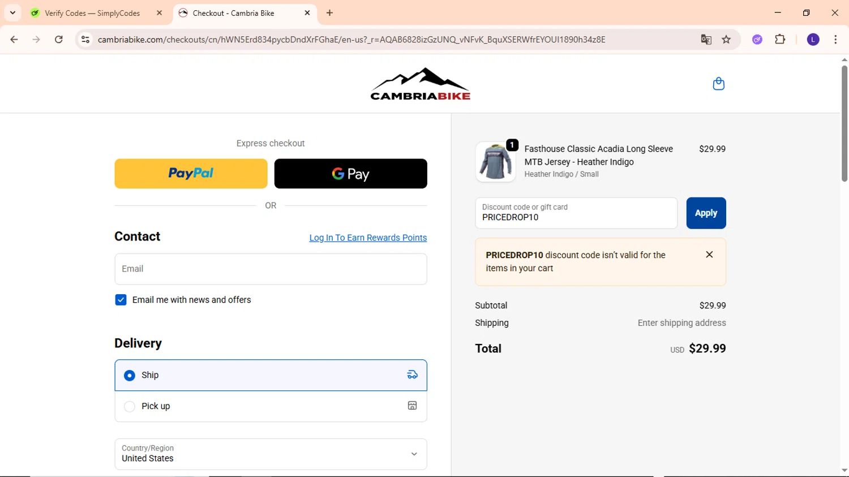Viewport: 849px width, 477px height.
Task: Click the Subtotal label
Action: 491,306
